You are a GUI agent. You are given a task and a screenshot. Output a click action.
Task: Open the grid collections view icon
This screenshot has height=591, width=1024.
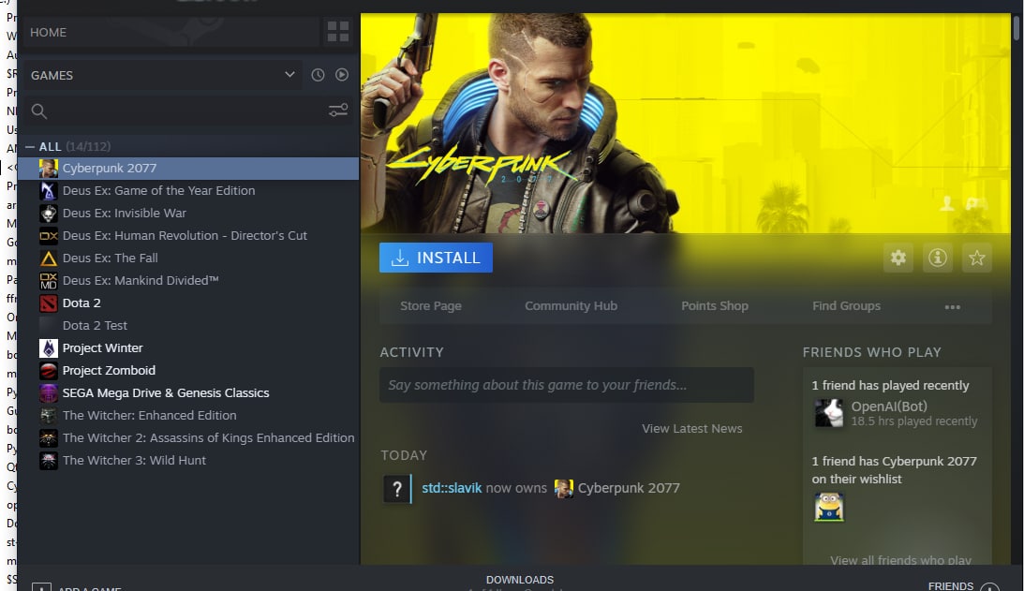337,31
